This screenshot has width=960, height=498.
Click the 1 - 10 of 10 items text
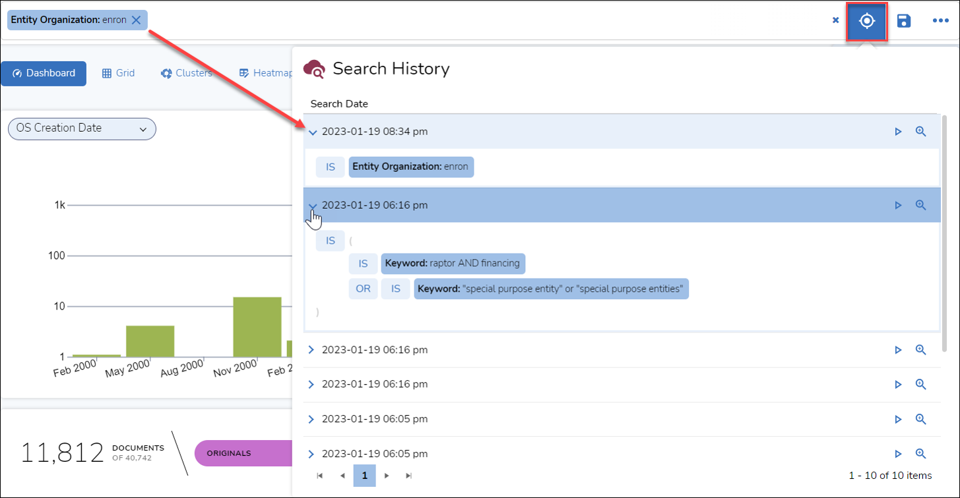(x=890, y=476)
